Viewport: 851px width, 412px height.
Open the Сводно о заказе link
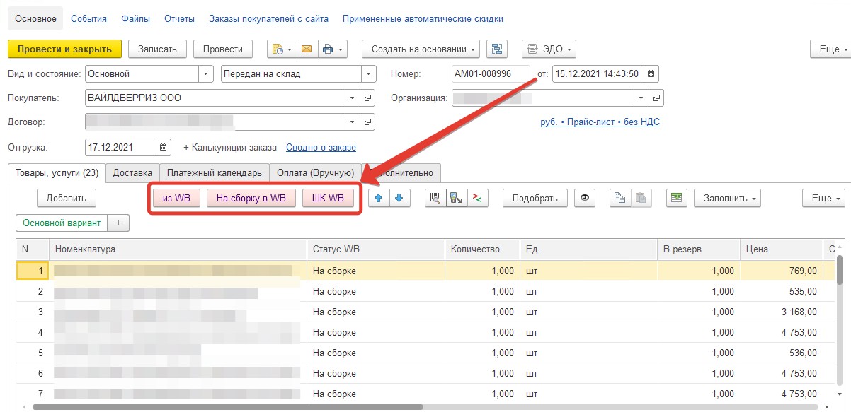pos(321,147)
